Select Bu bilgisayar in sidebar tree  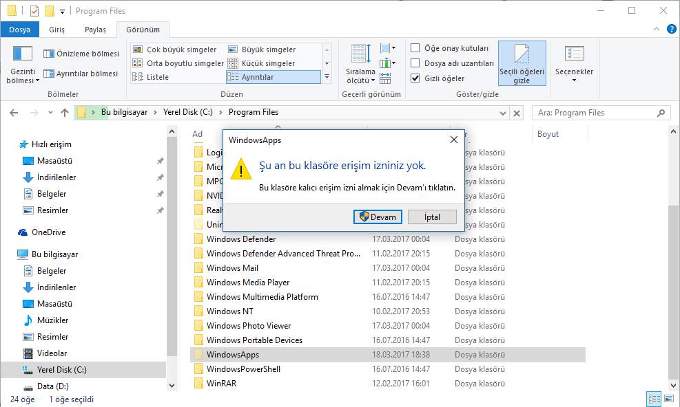54,254
